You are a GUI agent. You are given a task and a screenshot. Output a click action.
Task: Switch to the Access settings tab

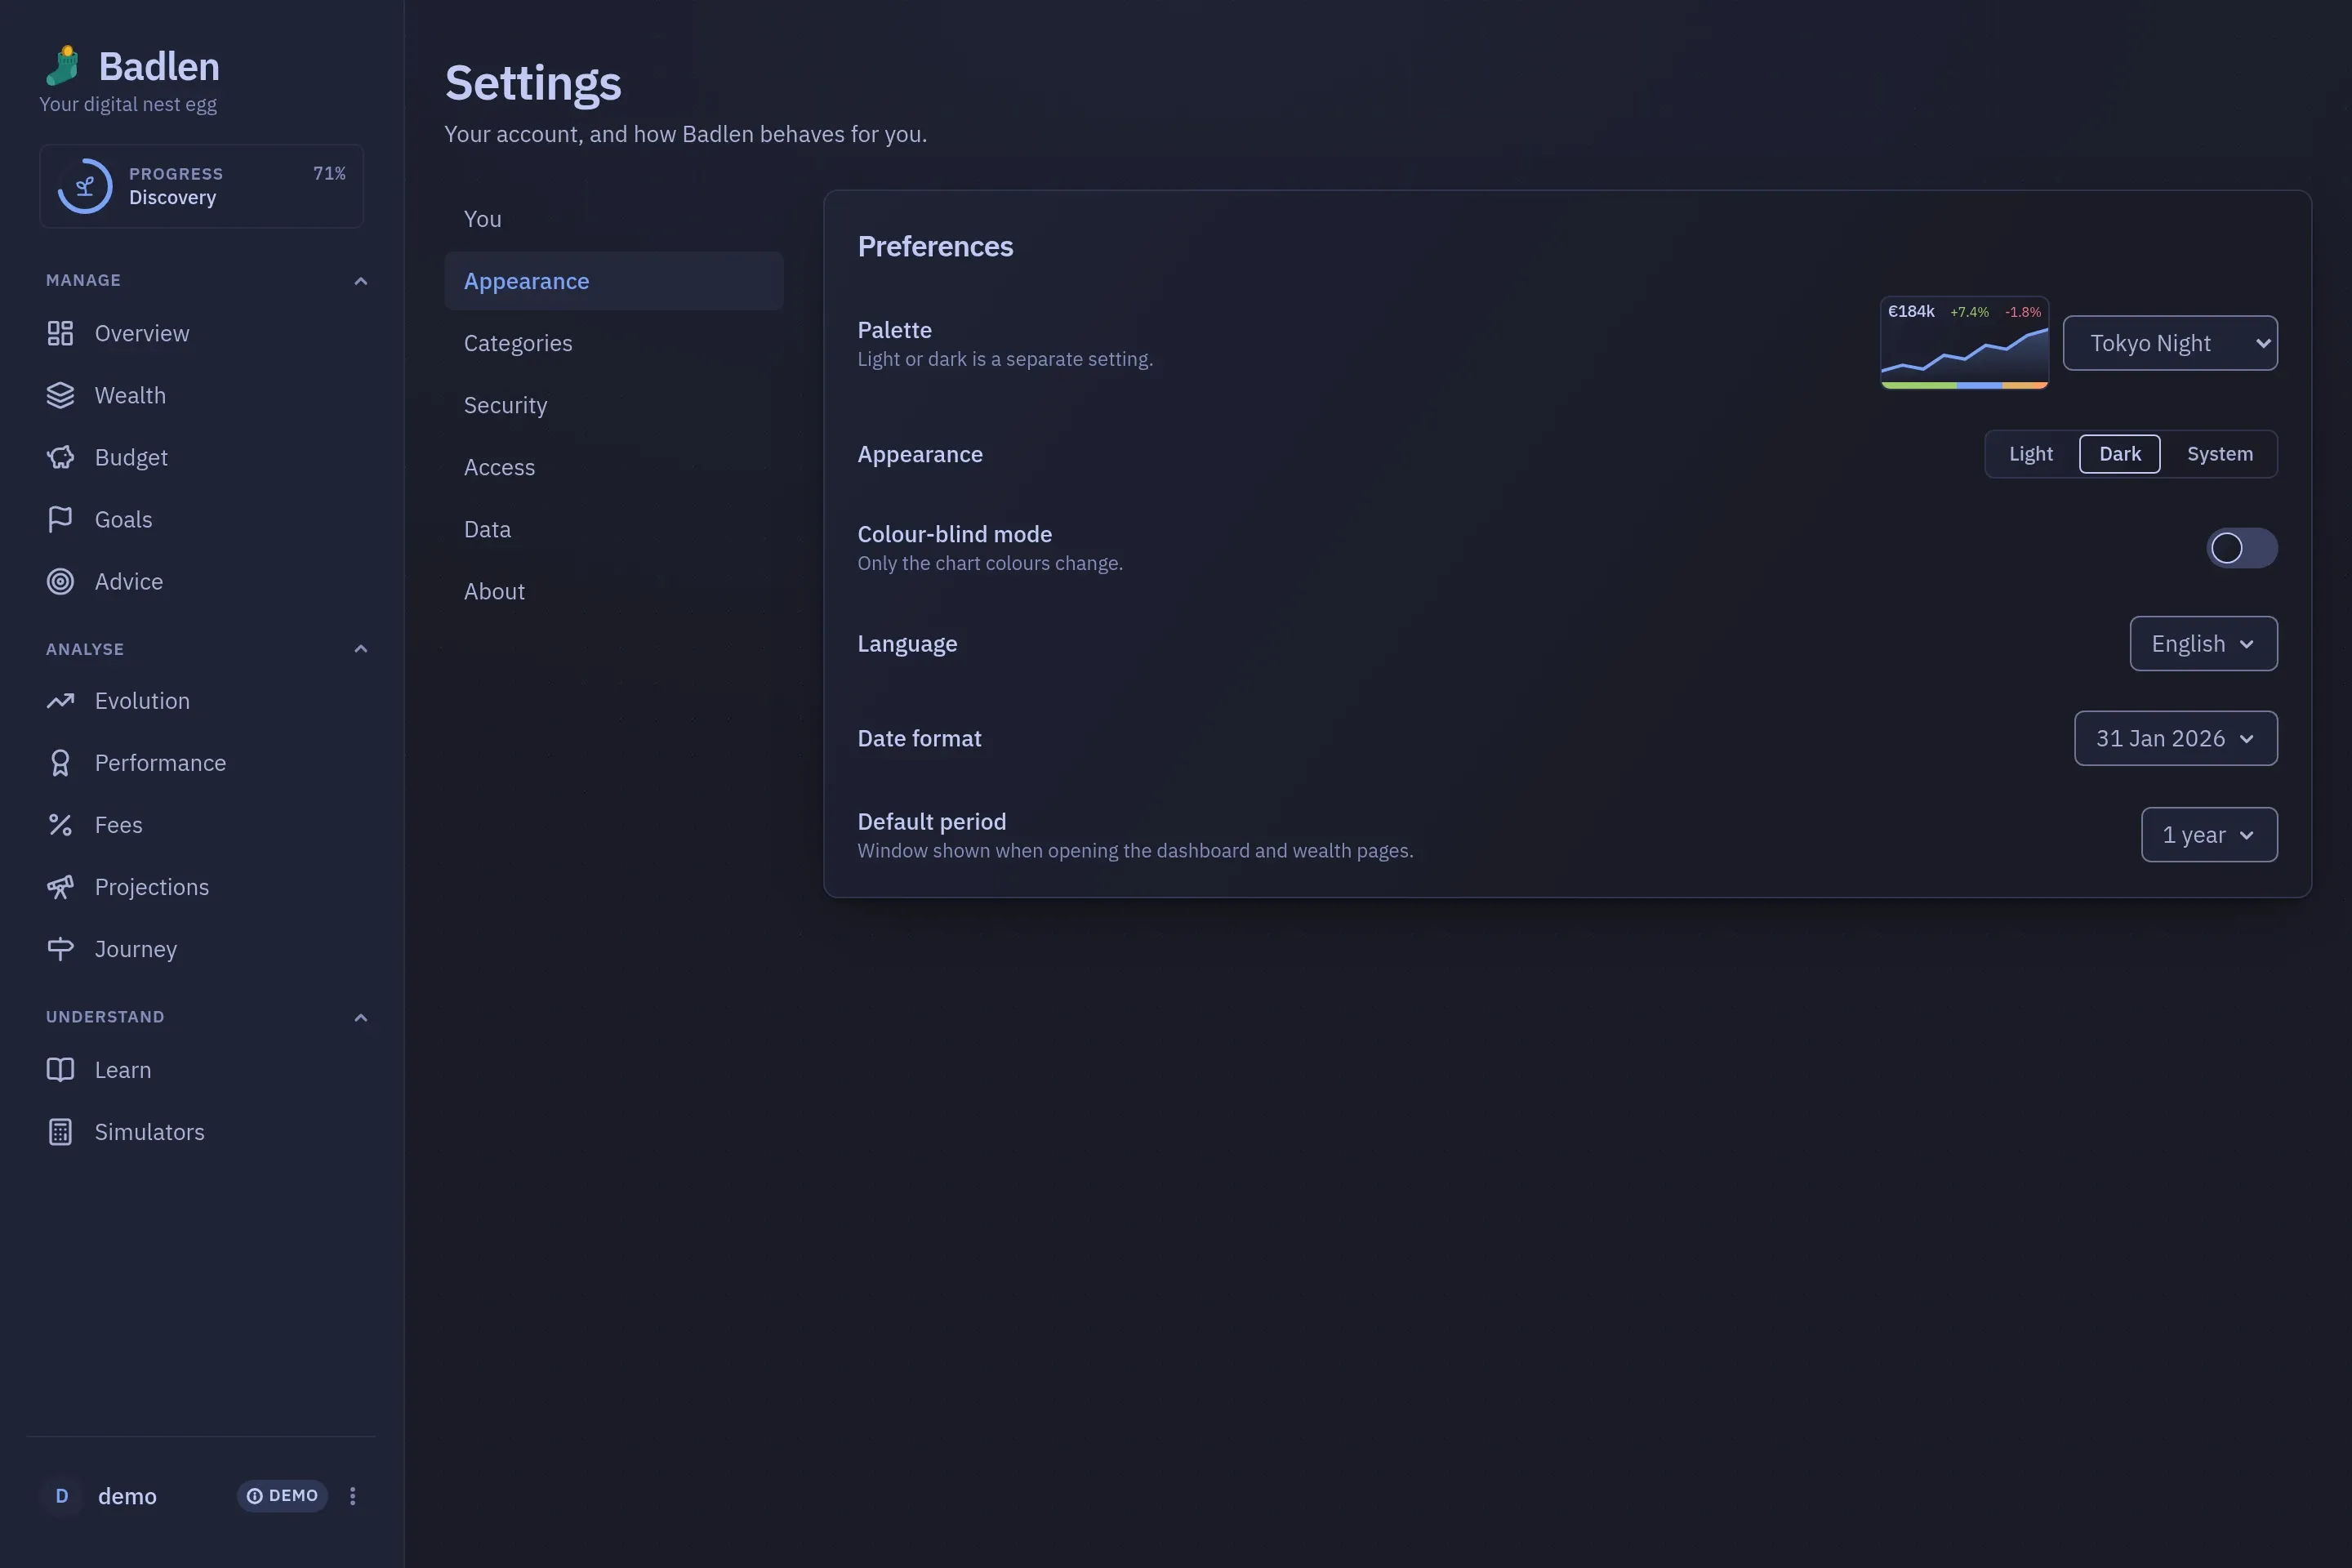click(x=613, y=467)
